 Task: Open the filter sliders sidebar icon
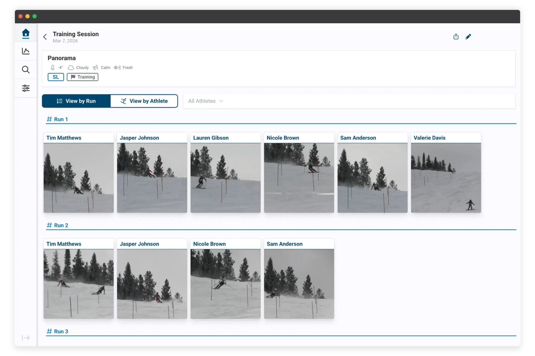[26, 88]
